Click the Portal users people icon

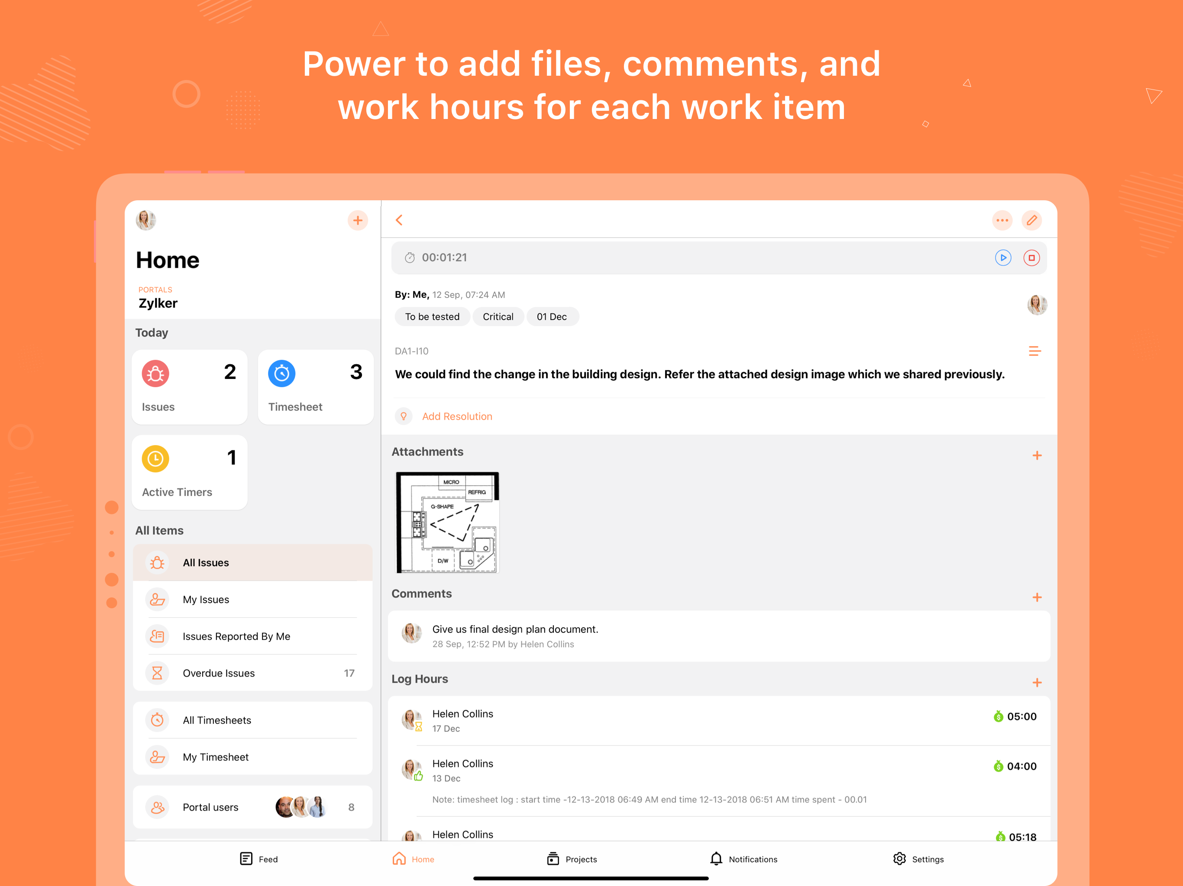[157, 807]
